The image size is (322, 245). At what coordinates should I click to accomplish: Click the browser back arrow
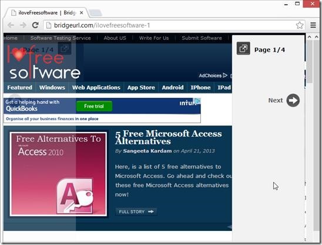[11, 25]
